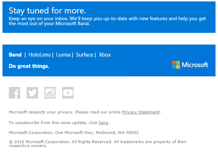Open the HoloLens product link
This screenshot has width=218, height=152.
click(40, 55)
